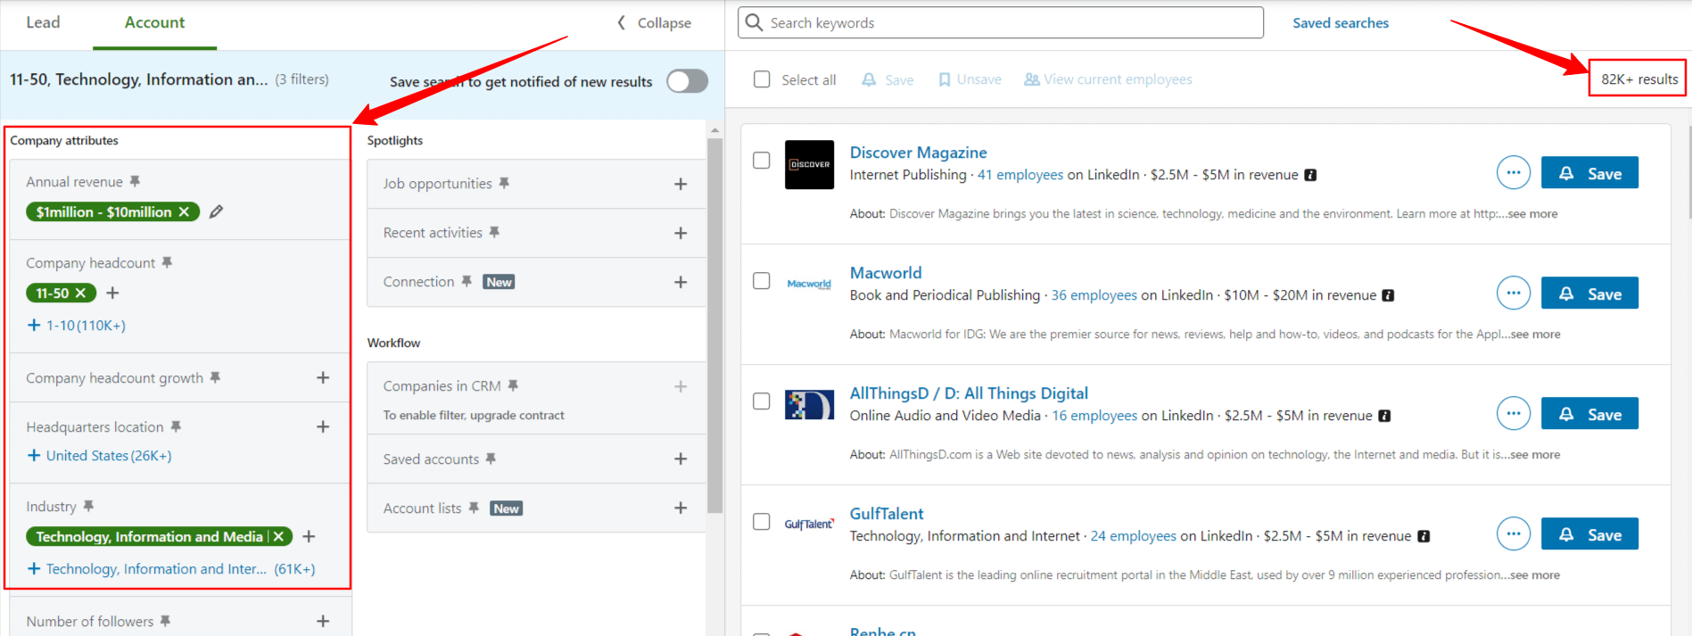Viewport: 1692px width, 636px height.
Task: Switch to the Lead tab
Action: click(x=43, y=22)
